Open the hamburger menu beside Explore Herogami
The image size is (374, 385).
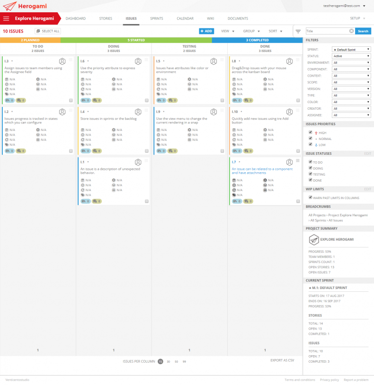(x=6, y=18)
